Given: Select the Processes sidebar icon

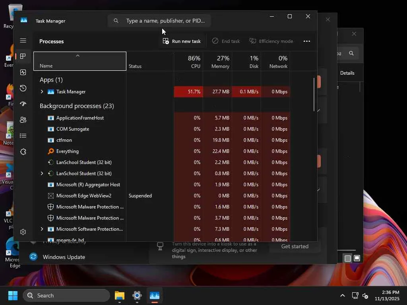Looking at the screenshot, I should tap(23, 56).
